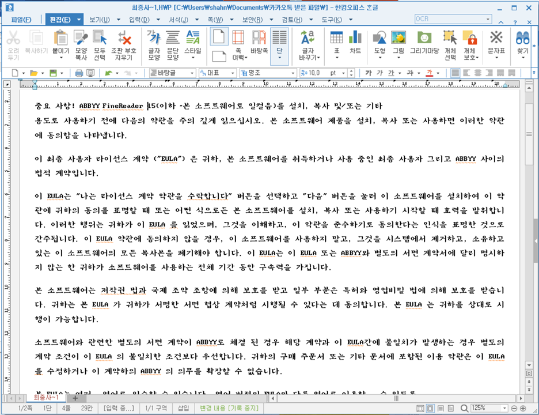Image resolution: width=539 pixels, height=415 pixels.
Task: Click the Find (찾기) binoculars icon
Action: (522, 38)
